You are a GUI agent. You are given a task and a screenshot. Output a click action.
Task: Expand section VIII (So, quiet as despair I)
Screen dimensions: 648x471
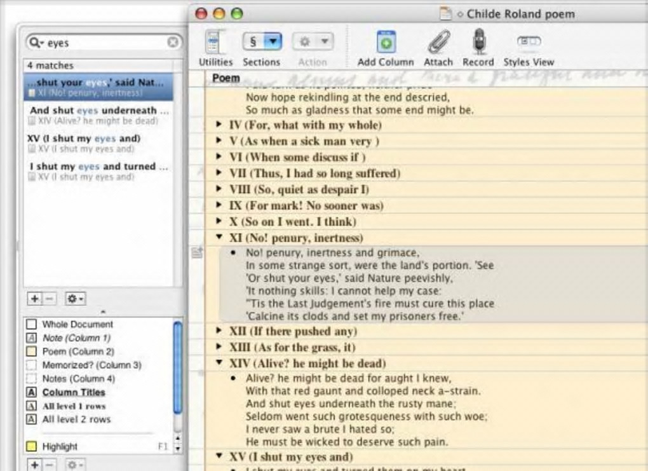click(x=219, y=188)
